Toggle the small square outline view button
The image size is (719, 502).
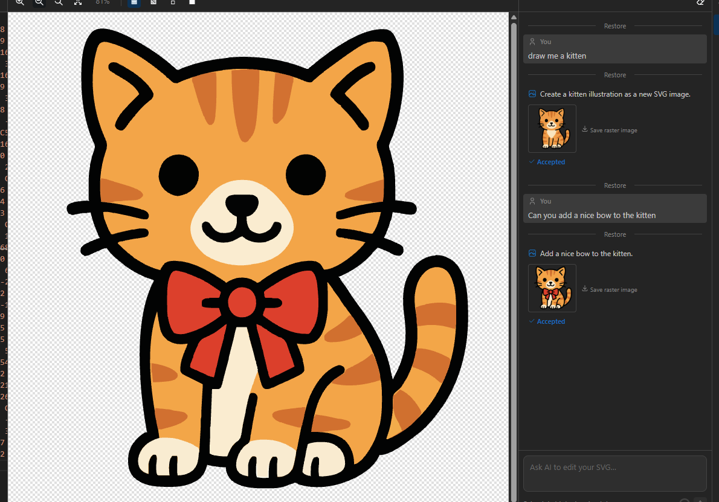click(173, 2)
